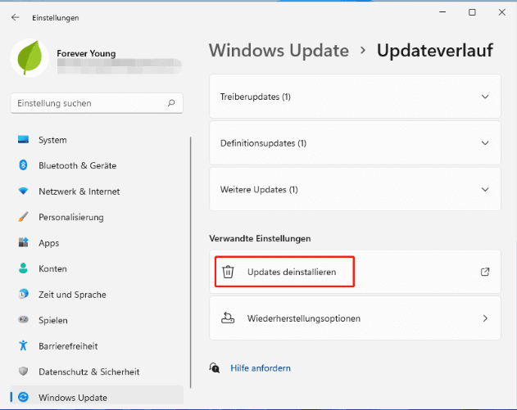The image size is (517, 410).
Task: Open the System settings category
Action: tap(52, 140)
